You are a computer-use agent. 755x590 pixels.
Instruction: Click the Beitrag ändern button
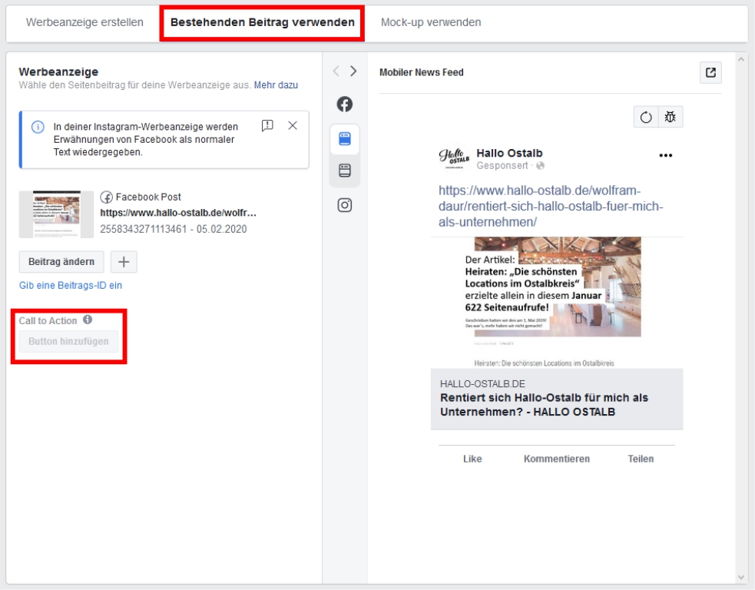(61, 261)
